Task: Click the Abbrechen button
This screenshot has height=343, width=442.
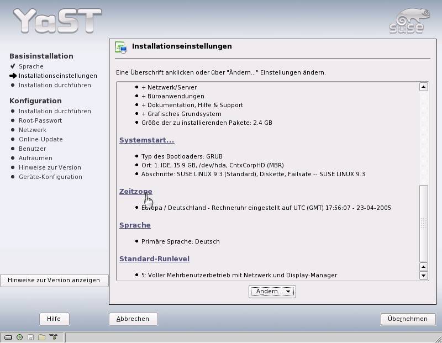Action: [x=133, y=319]
